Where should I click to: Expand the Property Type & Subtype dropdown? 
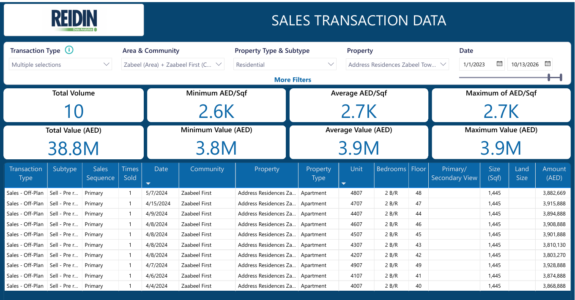coord(285,65)
